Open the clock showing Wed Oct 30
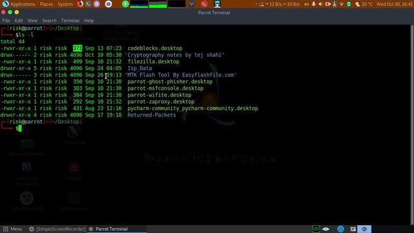The image size is (414, 233). coord(395,4)
